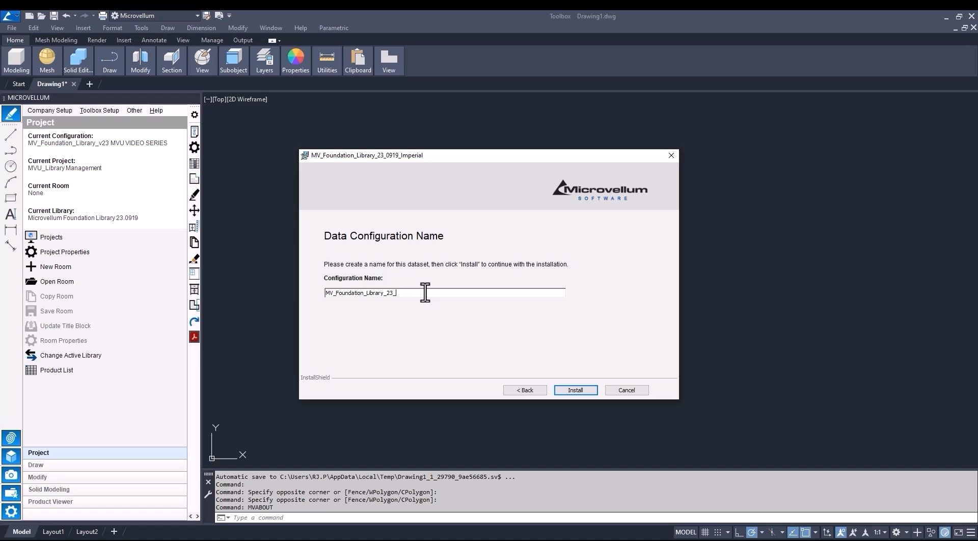Open the Modeling ribbon panel
This screenshot has height=541, width=978.
pyautogui.click(x=16, y=61)
